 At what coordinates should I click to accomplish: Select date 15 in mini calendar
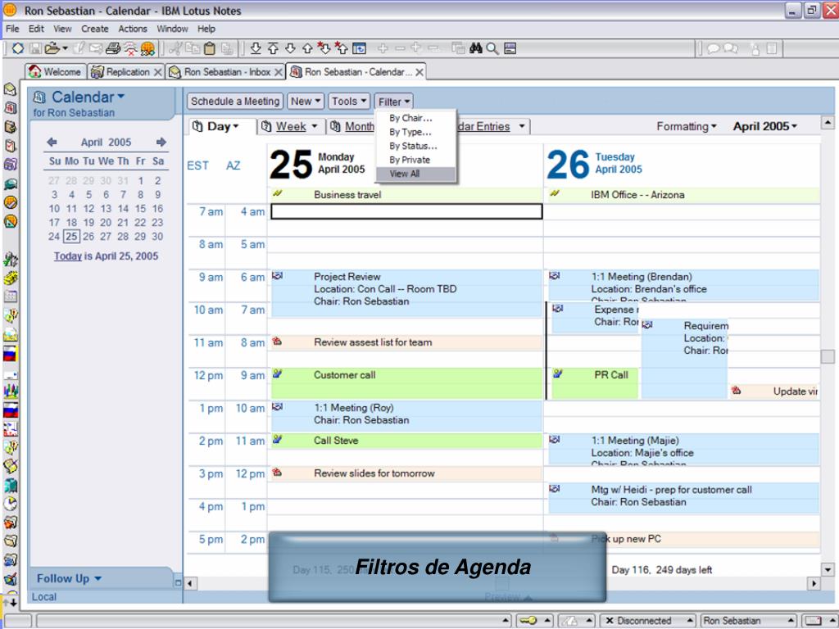140,209
